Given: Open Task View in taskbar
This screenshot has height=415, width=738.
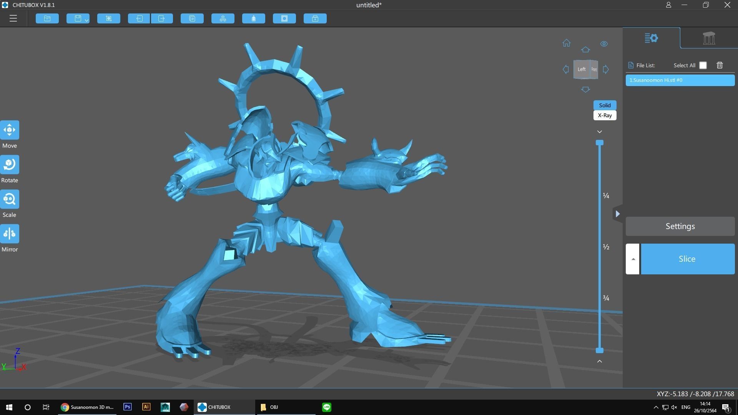Looking at the screenshot, I should coord(46,407).
